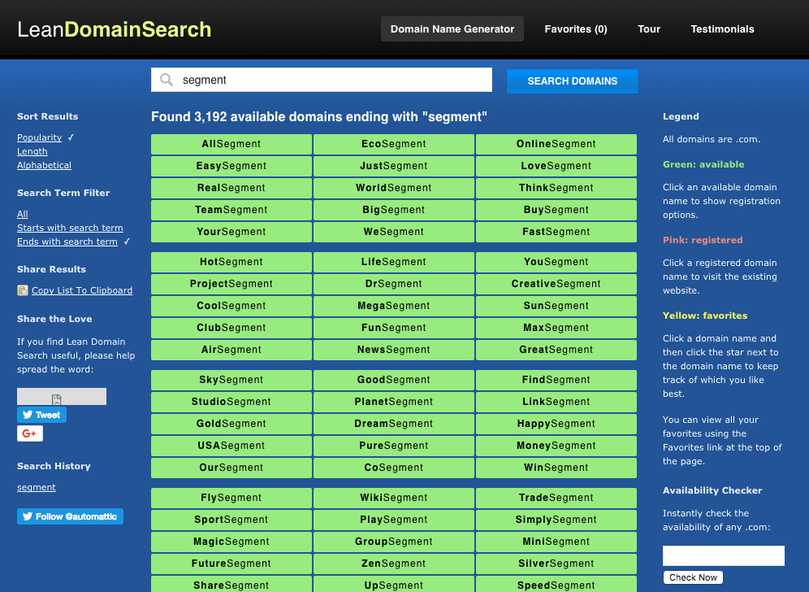Focus the Availability Checker input box
Viewport: 809px width, 592px height.
[x=724, y=556]
